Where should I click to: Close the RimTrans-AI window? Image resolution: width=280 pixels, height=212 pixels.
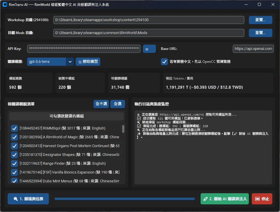point(273,4)
